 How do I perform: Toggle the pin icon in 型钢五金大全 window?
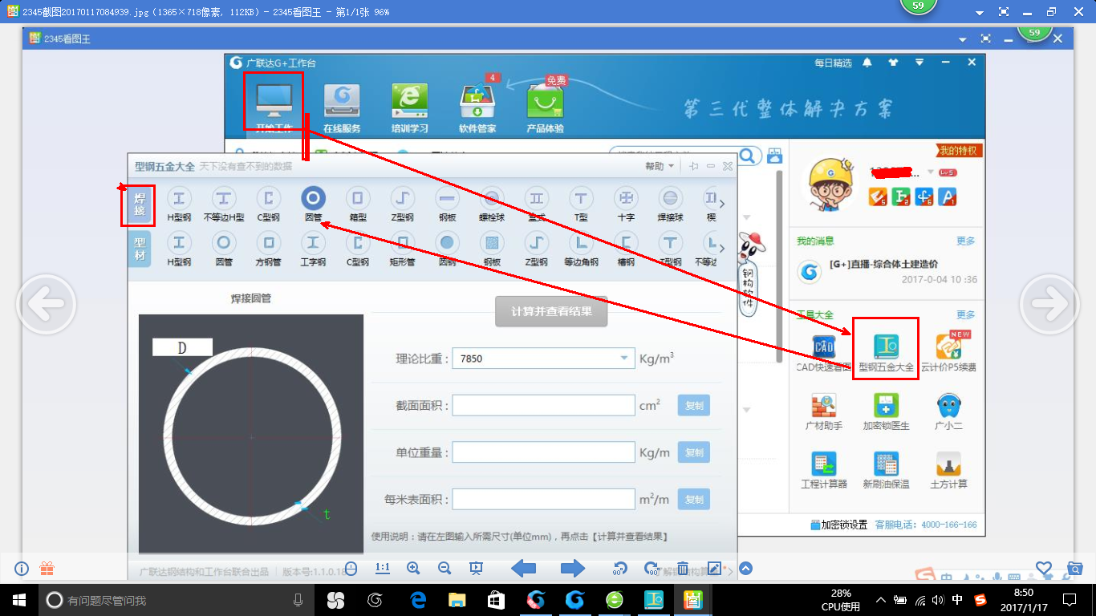pyautogui.click(x=693, y=166)
